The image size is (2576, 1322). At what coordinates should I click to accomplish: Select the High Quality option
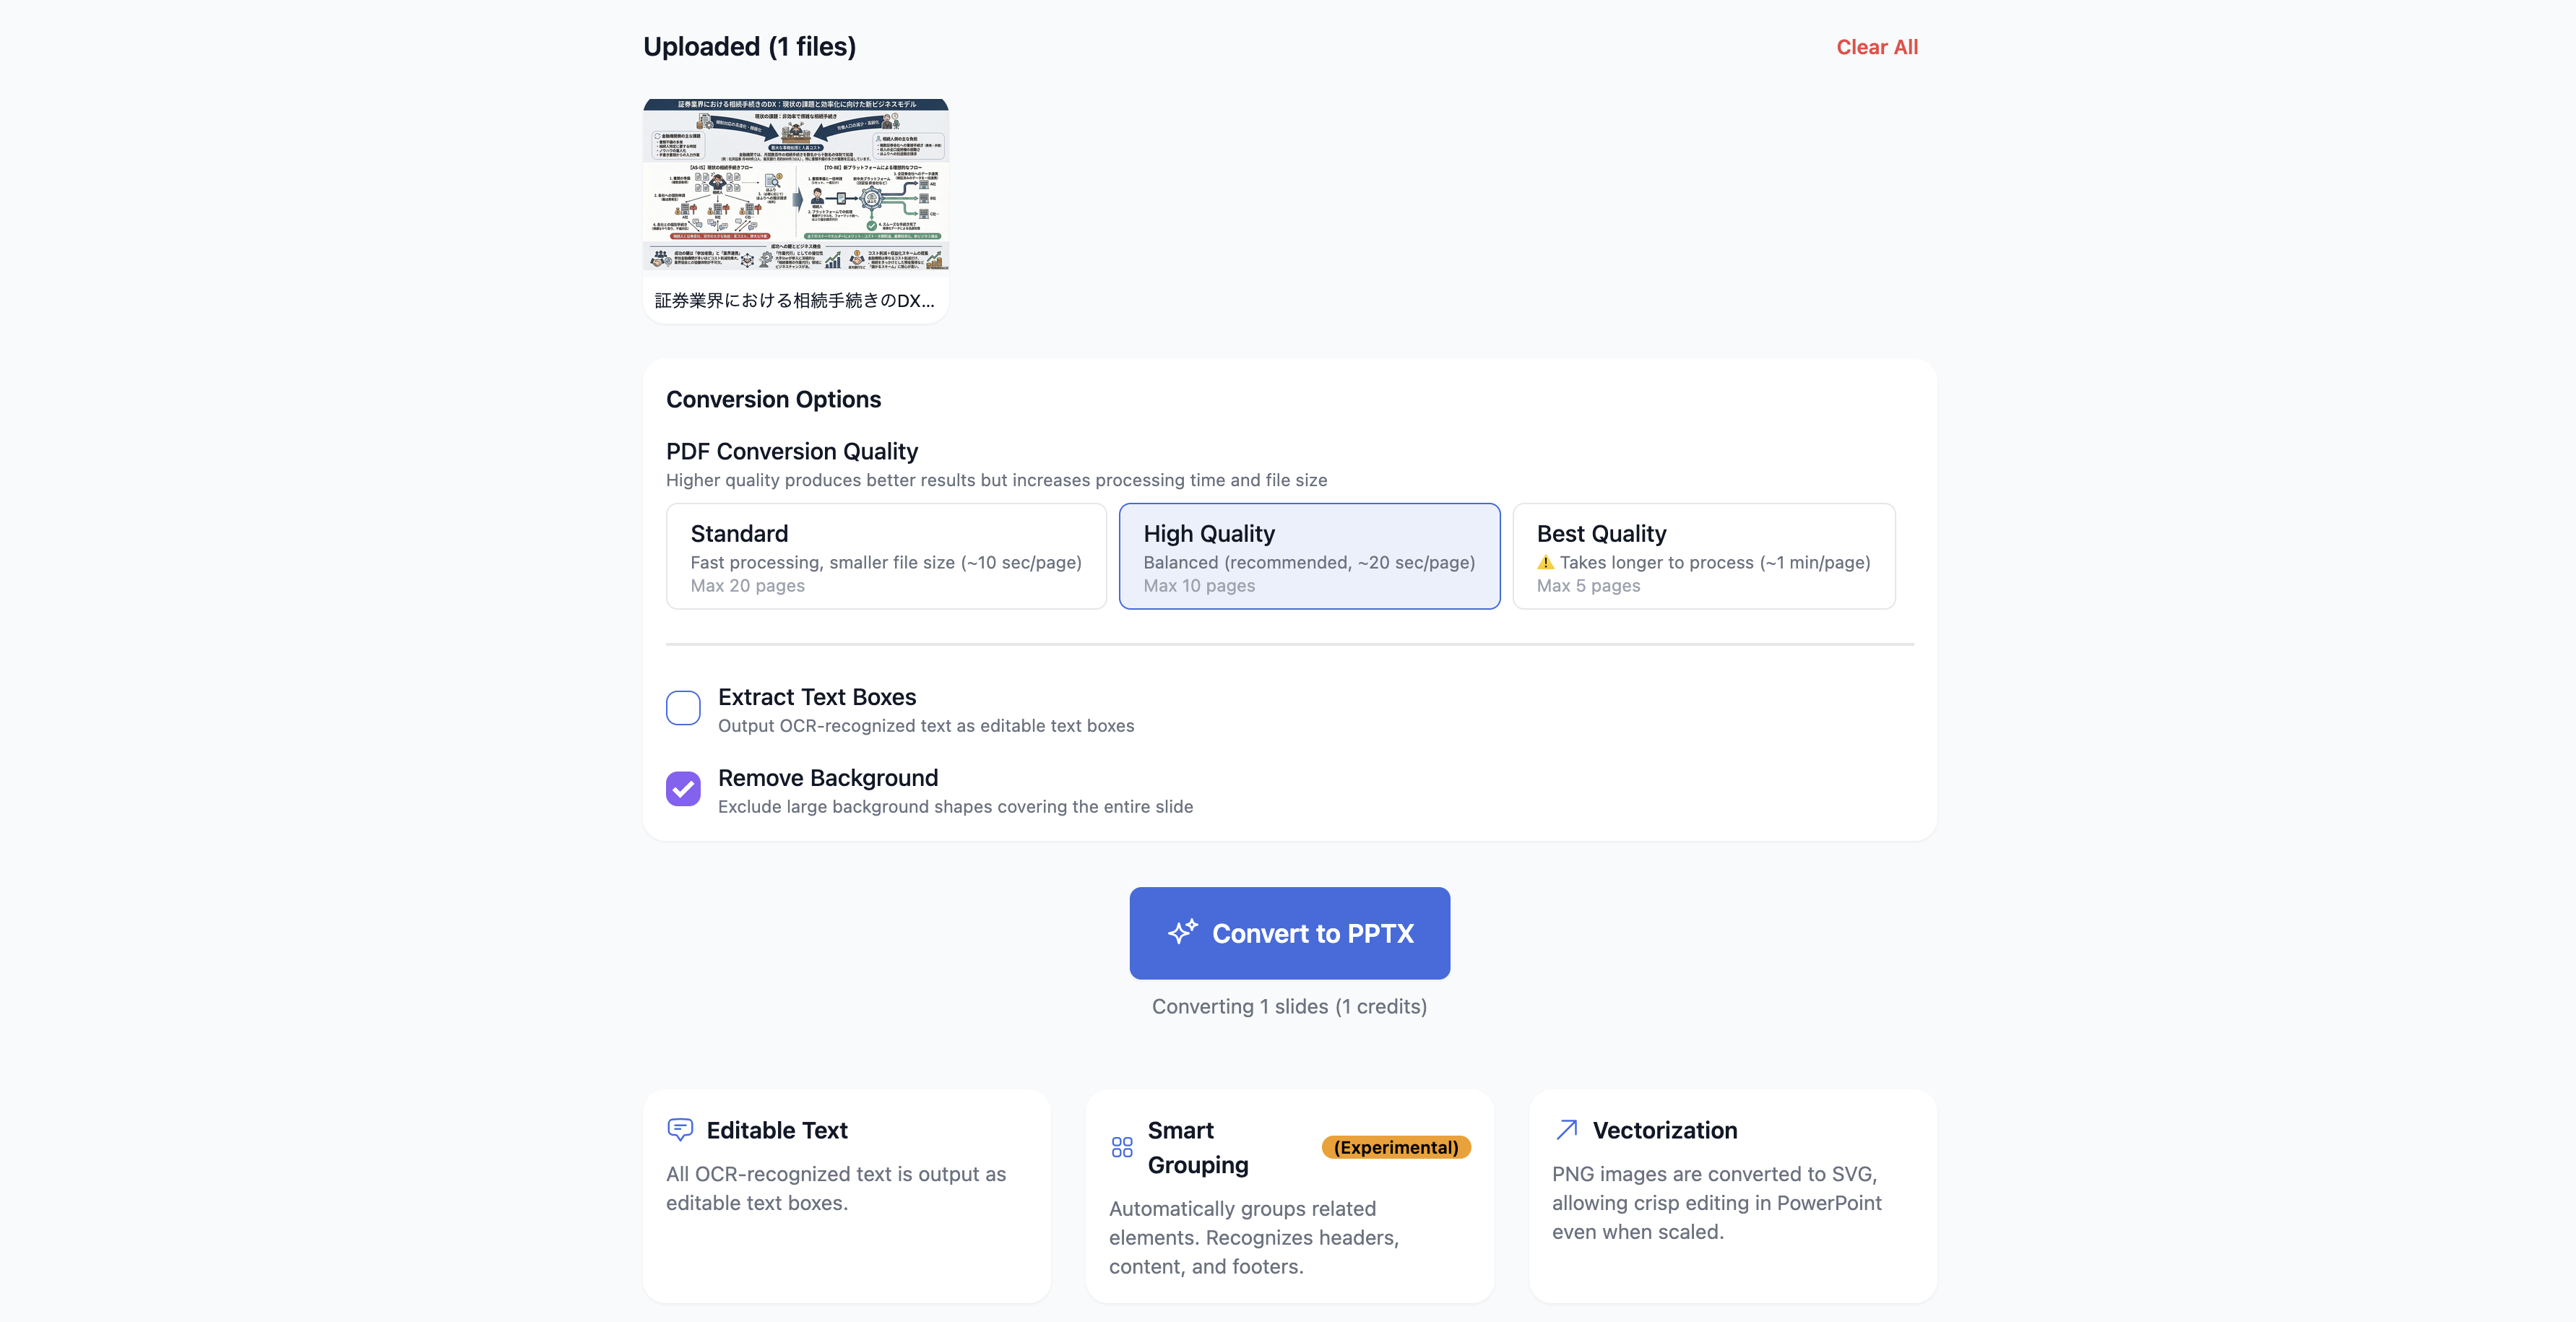click(x=1309, y=556)
